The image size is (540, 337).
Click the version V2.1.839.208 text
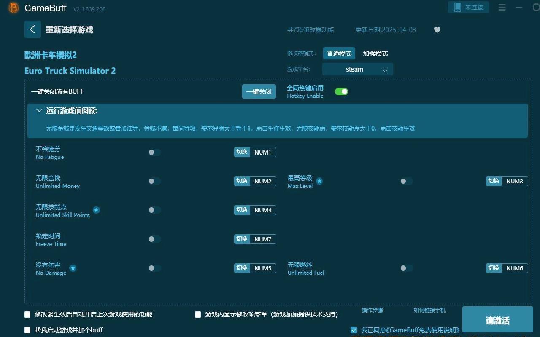click(x=89, y=9)
